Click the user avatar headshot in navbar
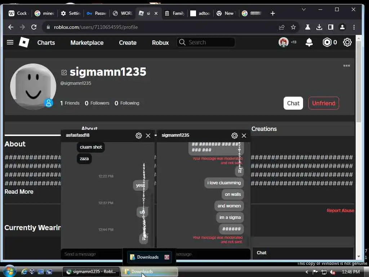 (283, 43)
